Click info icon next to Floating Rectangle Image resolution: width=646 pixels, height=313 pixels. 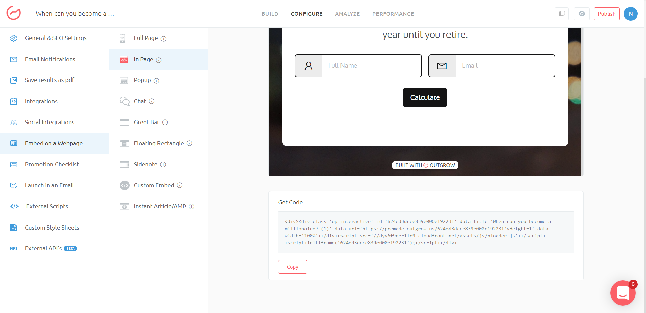click(x=189, y=143)
